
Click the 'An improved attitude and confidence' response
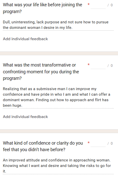point(57,166)
